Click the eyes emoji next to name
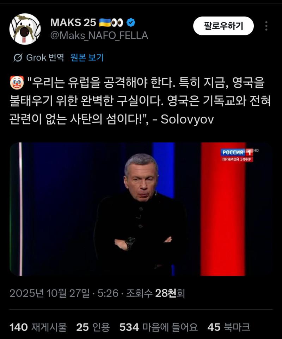282x339 pixels. coord(117,23)
